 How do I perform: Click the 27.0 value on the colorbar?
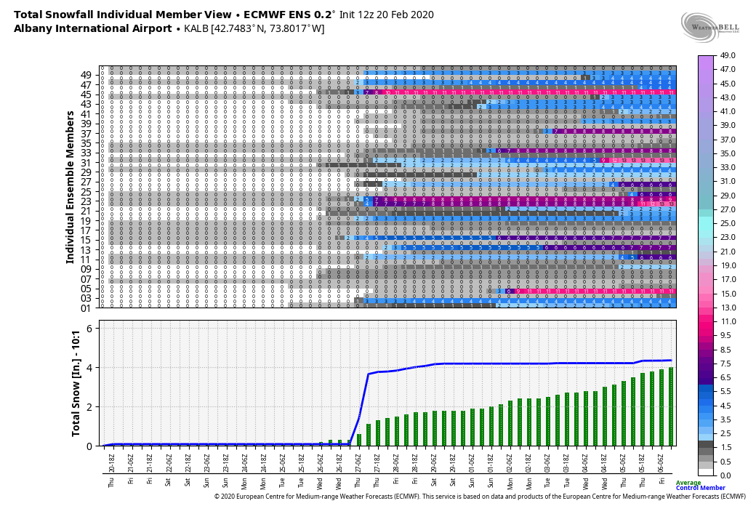pos(728,209)
